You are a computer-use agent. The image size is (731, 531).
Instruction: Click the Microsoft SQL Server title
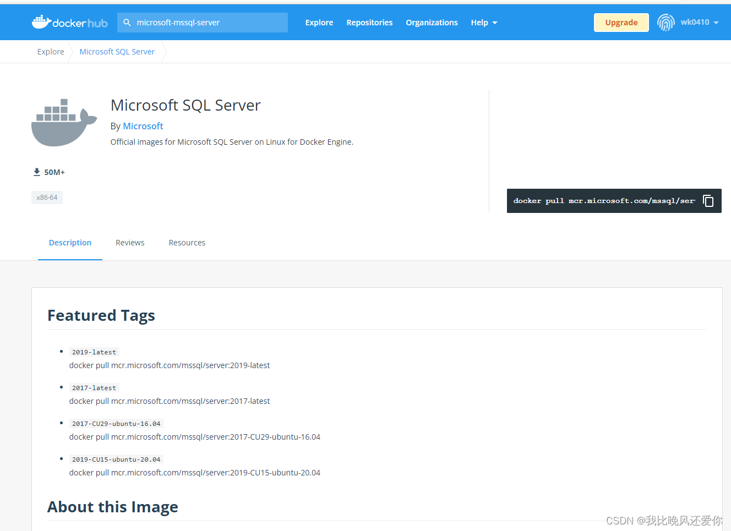186,105
